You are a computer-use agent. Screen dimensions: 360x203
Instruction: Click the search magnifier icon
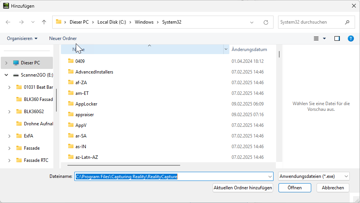coord(347,22)
